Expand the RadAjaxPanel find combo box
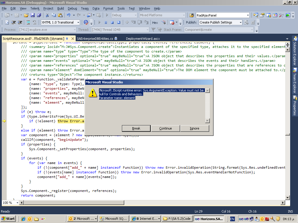This screenshot has height=223, width=298. 248,15
